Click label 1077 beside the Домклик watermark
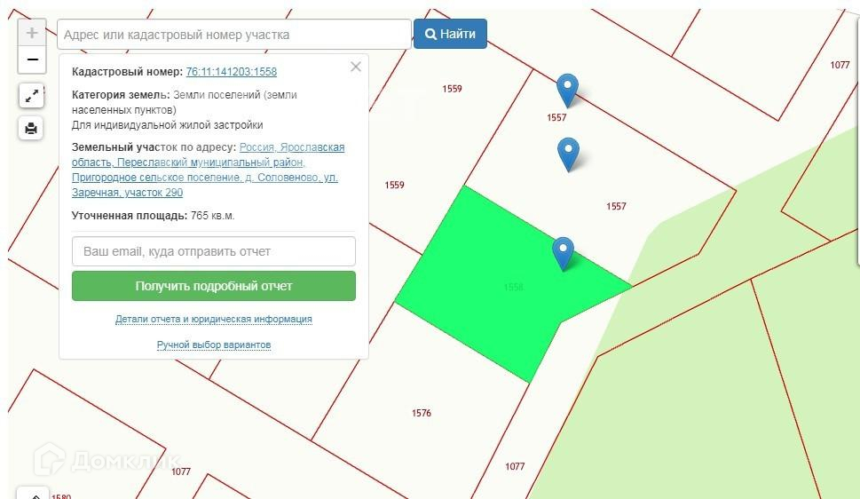The image size is (860, 499). pos(180,471)
